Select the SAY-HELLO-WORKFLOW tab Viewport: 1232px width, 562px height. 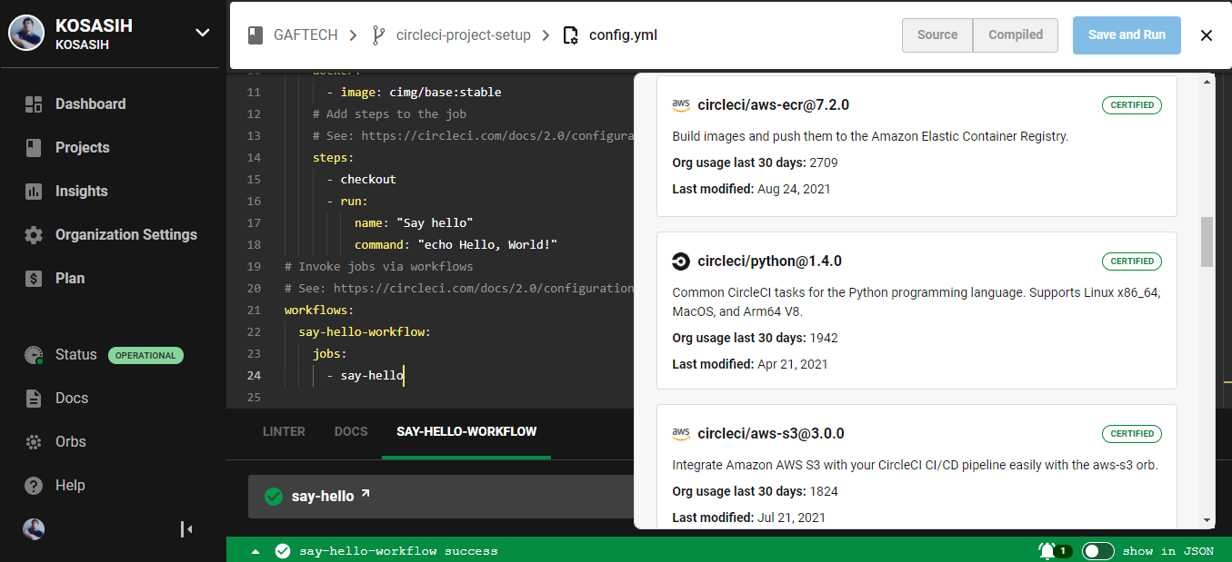466,431
